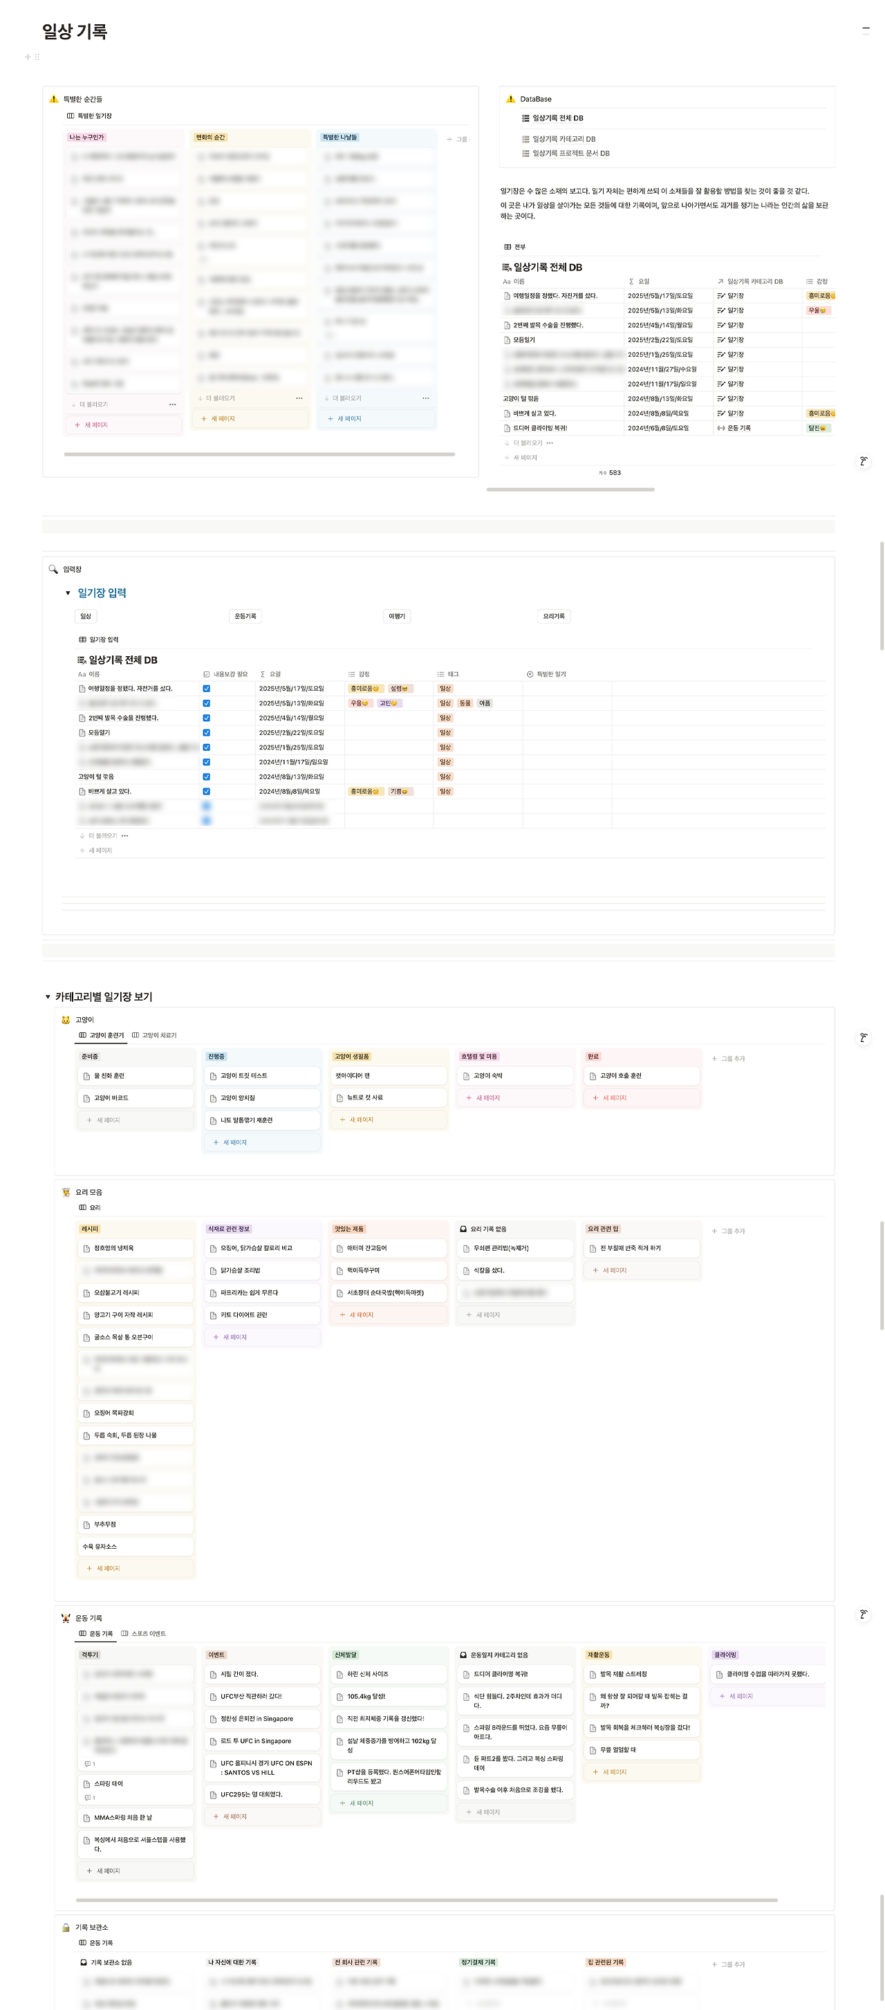This screenshot has height=2010, width=885.
Task: Load more under 나는 누구인가 column
Action: (89, 404)
